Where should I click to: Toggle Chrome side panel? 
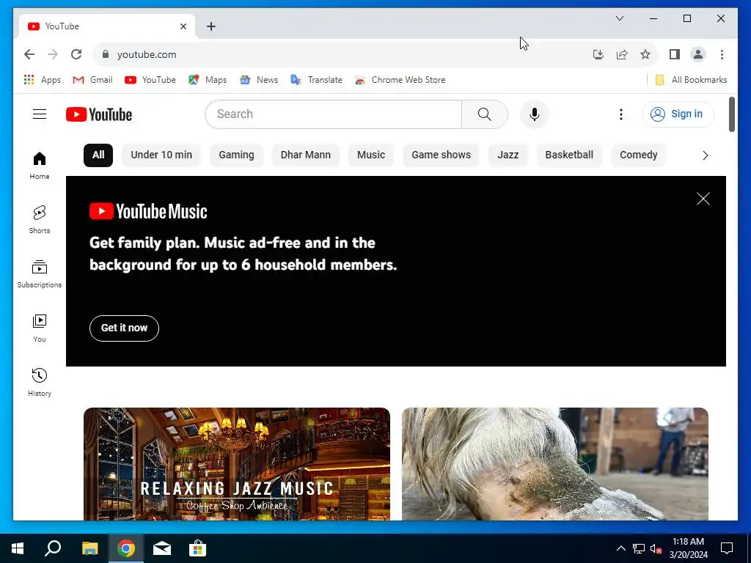[x=675, y=54]
